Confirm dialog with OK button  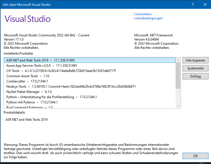[195, 156]
